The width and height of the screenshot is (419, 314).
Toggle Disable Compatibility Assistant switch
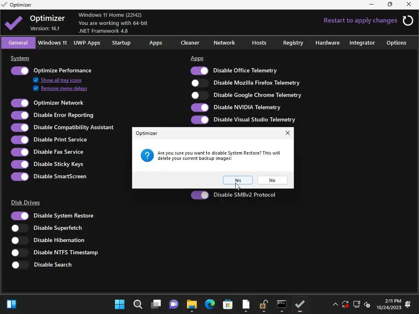click(x=20, y=128)
